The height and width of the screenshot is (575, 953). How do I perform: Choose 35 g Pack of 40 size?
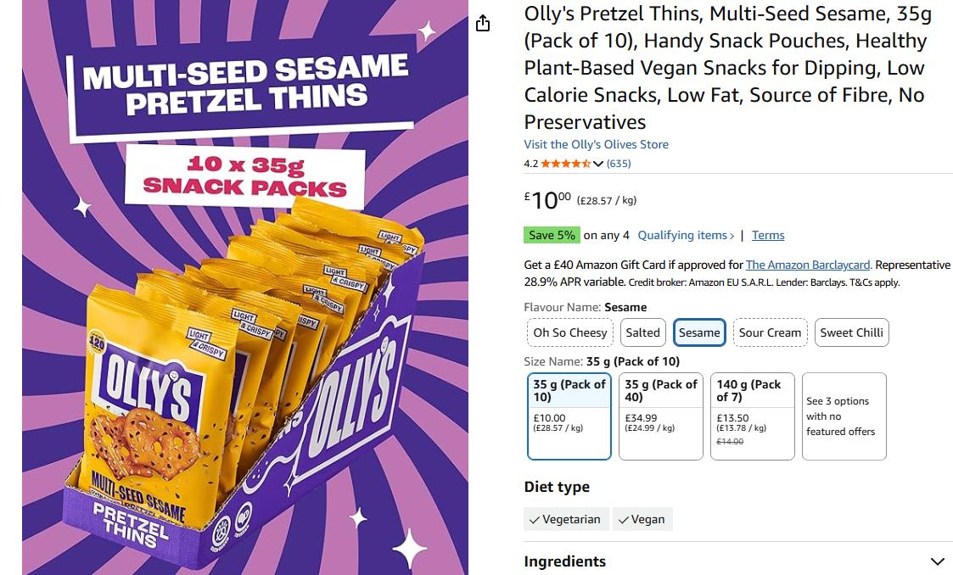[661, 416]
